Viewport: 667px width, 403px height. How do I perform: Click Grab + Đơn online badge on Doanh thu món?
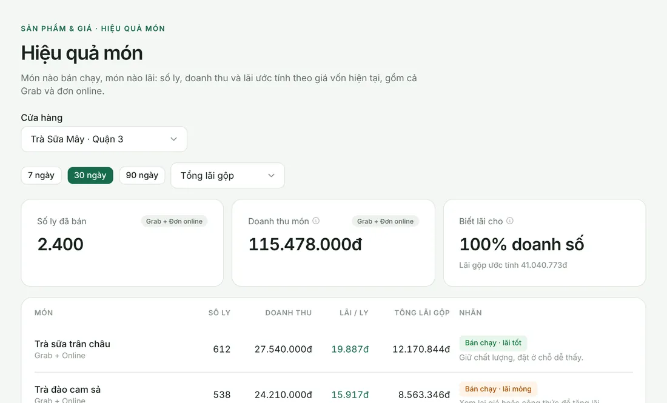pyautogui.click(x=386, y=221)
